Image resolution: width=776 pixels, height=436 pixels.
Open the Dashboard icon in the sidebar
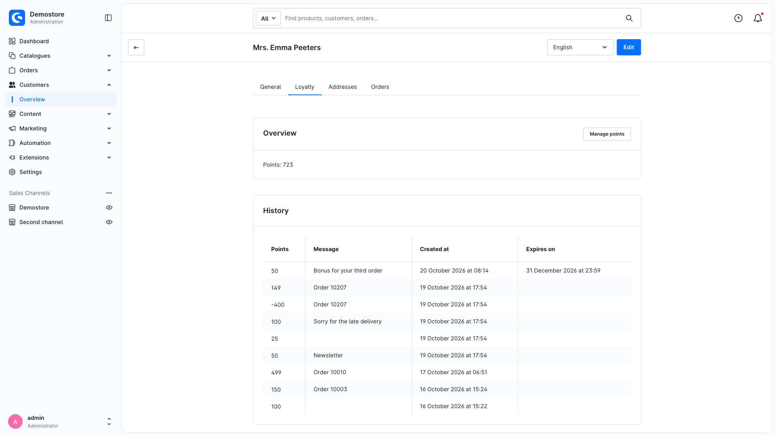pos(12,41)
